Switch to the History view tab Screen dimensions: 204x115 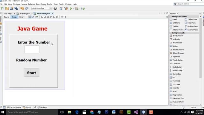click(x=22, y=17)
